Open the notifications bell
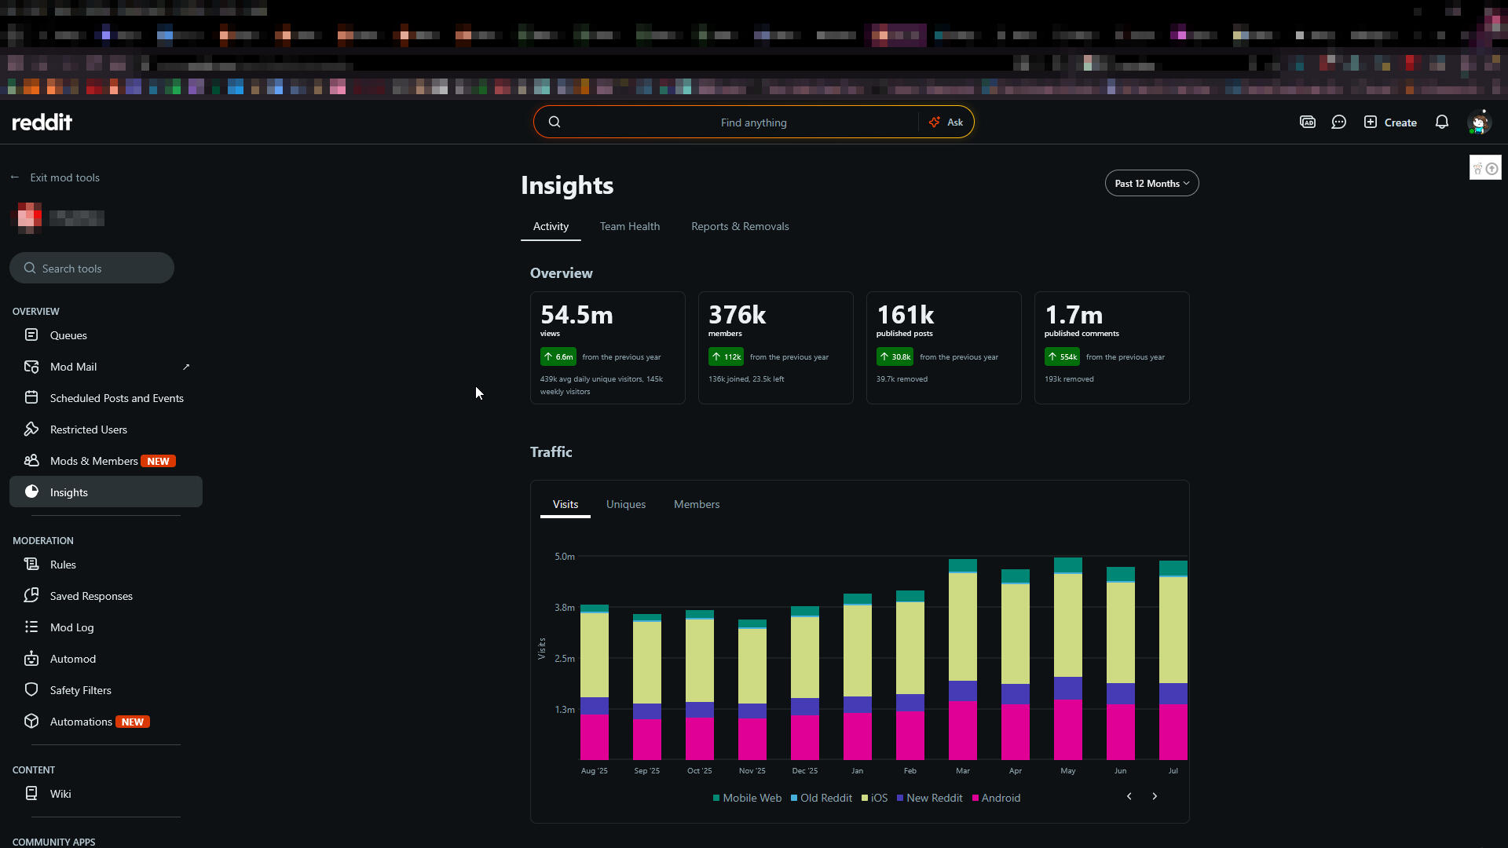 click(1442, 122)
